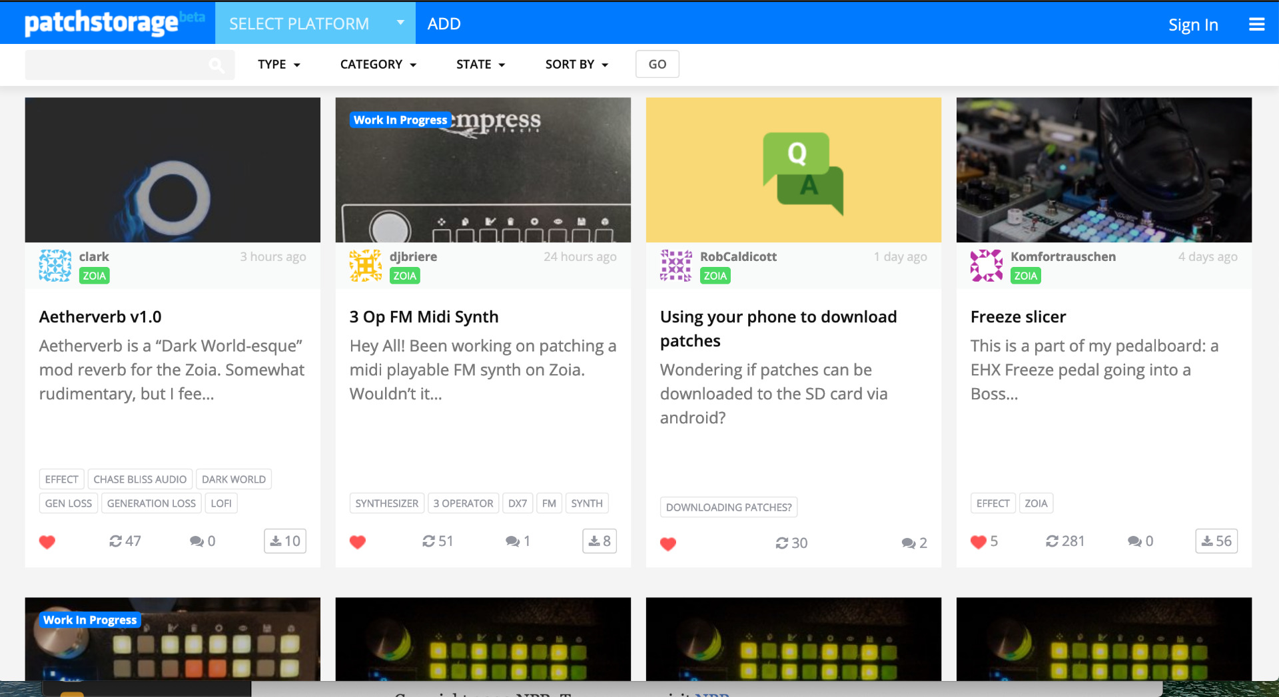Click comments icon on phone download post
Viewport: 1279px width, 697px height.
tap(908, 543)
